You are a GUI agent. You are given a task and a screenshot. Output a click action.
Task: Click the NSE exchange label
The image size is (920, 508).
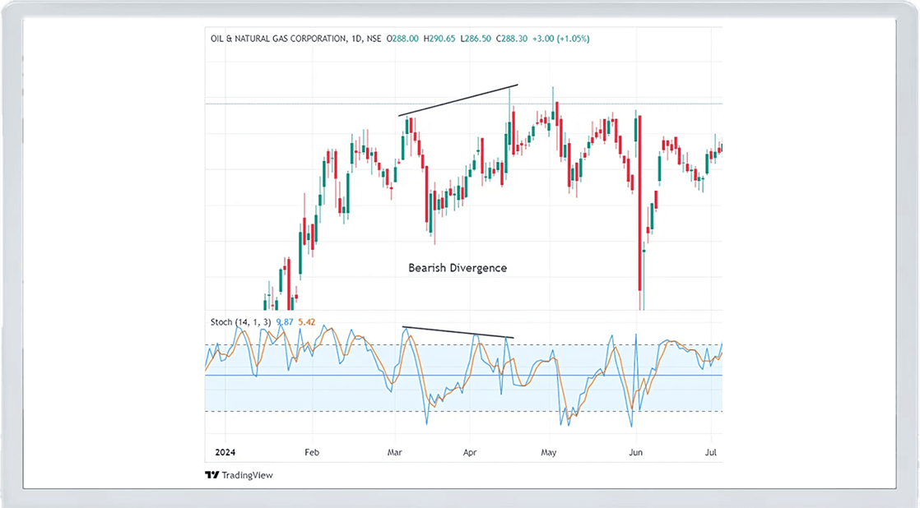click(x=371, y=39)
